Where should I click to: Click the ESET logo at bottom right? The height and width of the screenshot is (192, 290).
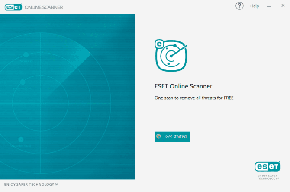267,167
